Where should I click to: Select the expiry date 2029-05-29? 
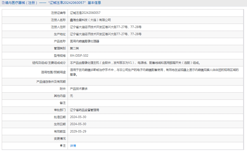(78, 131)
